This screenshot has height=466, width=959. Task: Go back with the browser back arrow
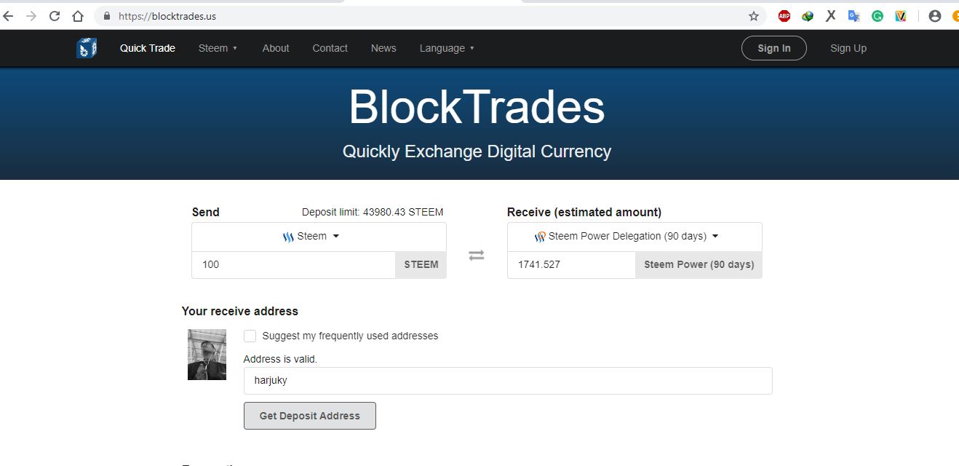(8, 16)
